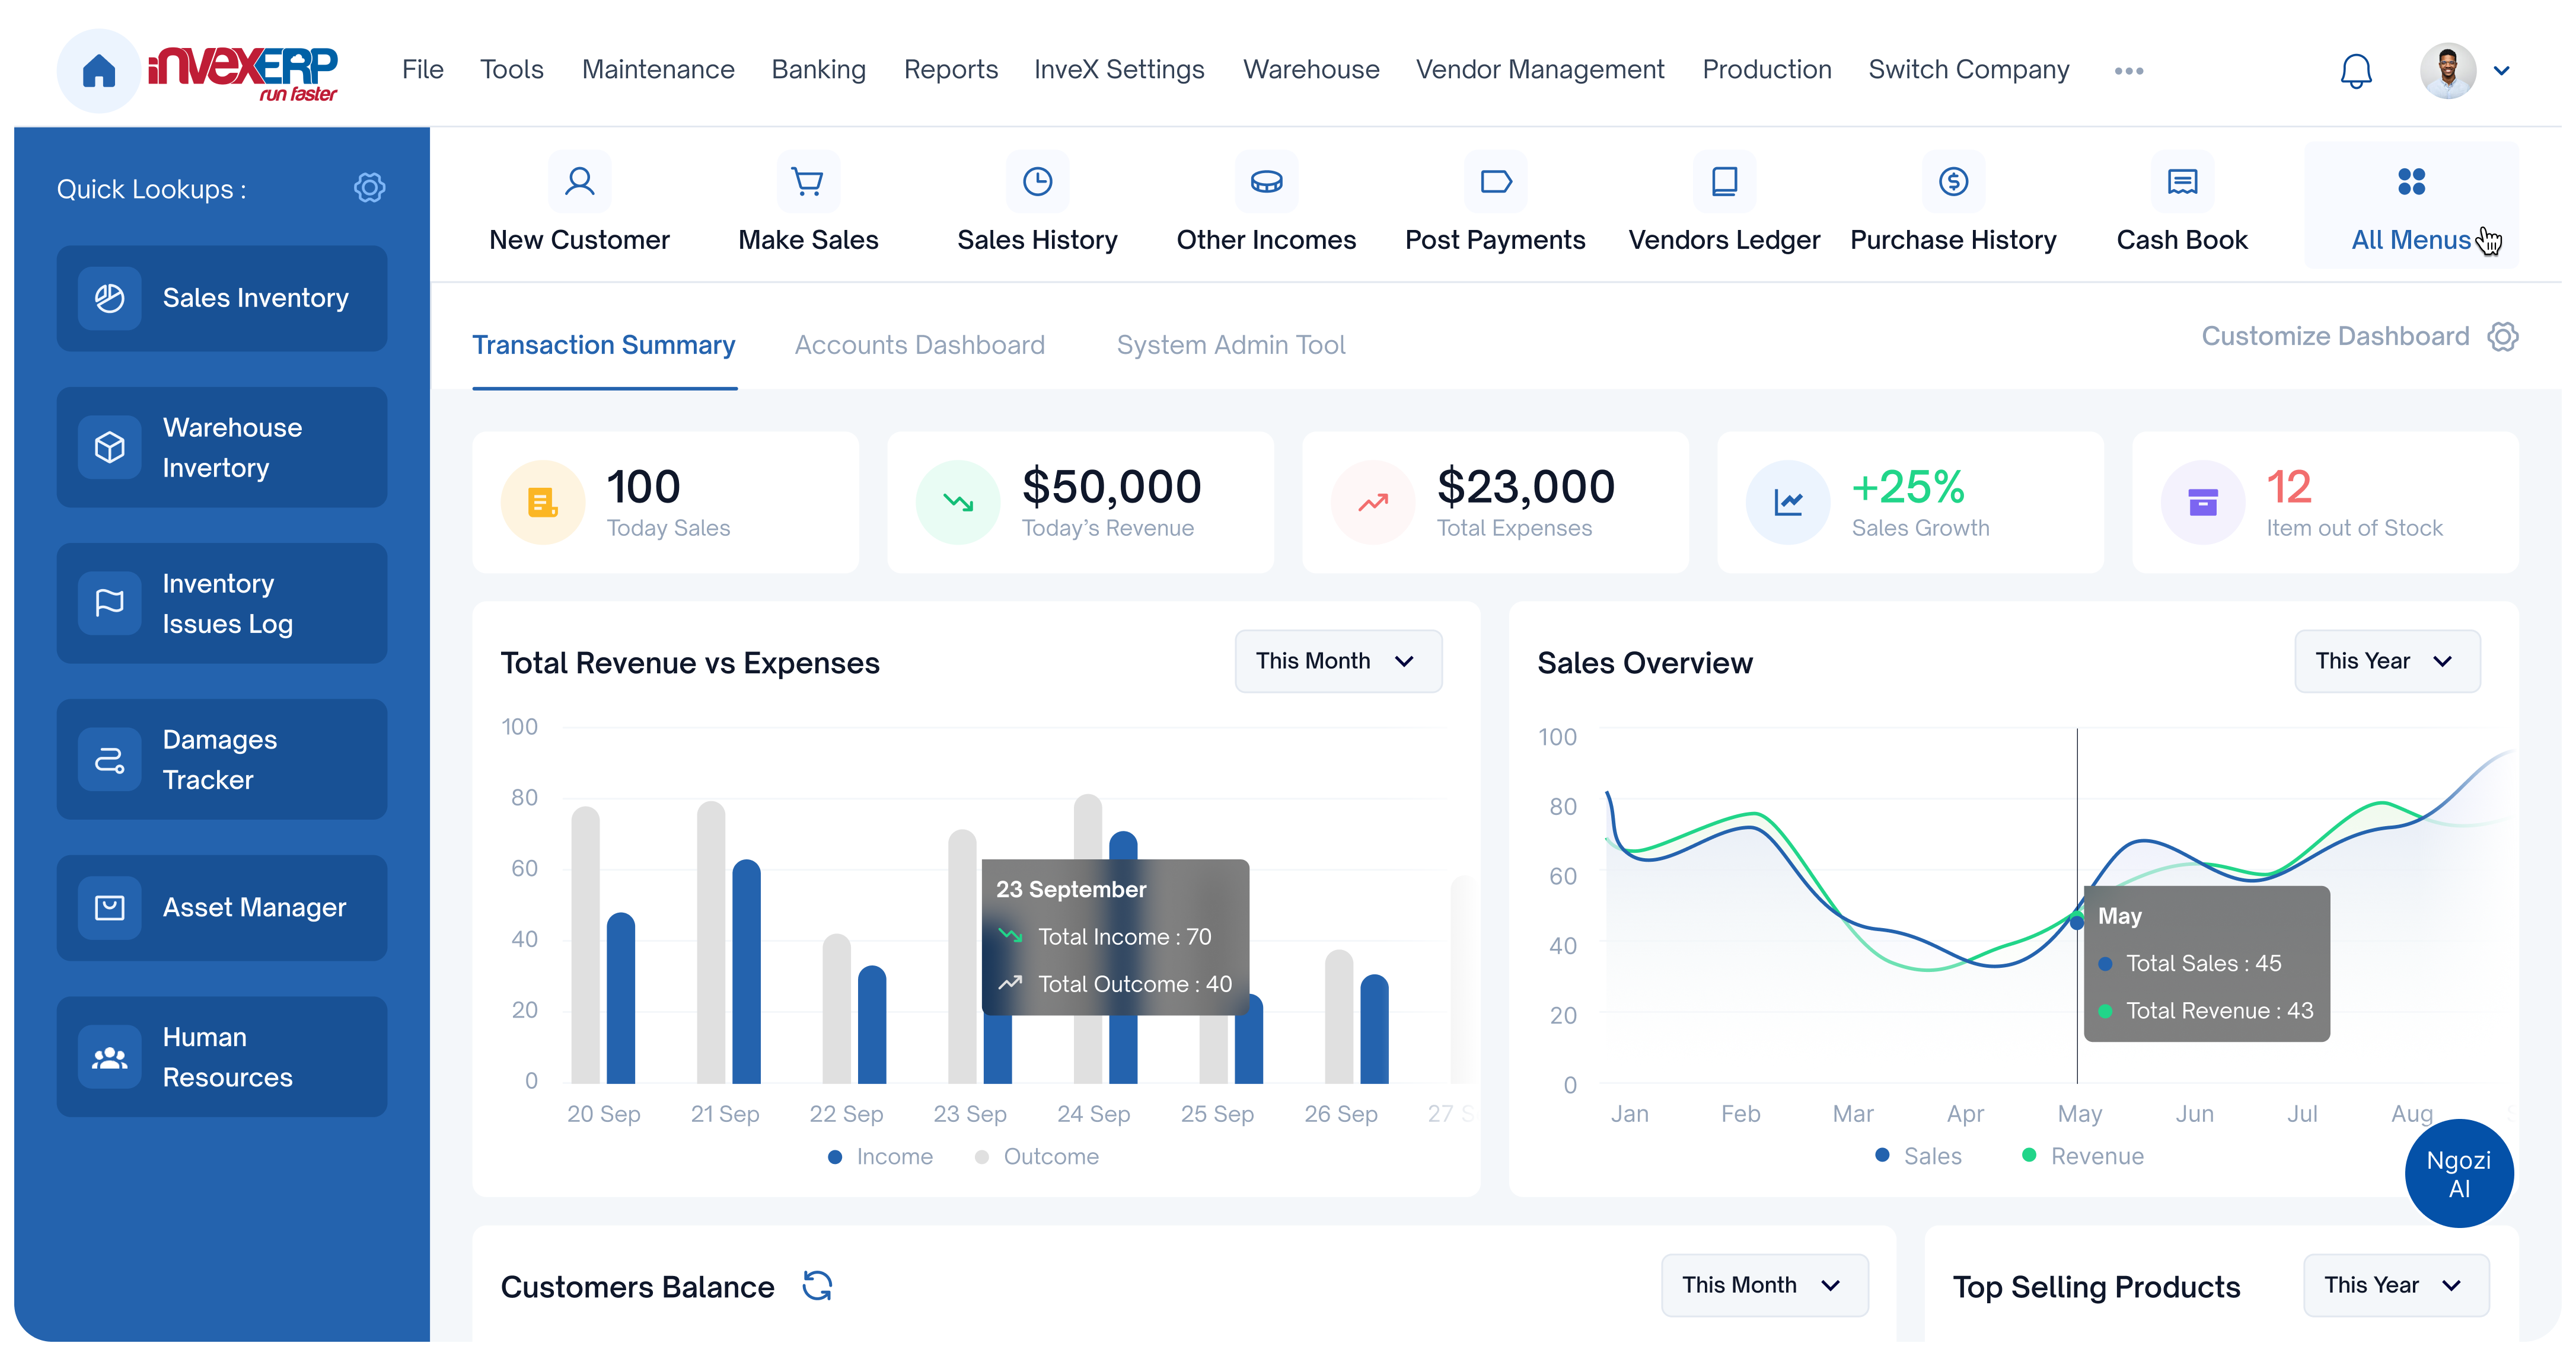The height and width of the screenshot is (1356, 2576).
Task: Click the Quick Lookups settings gear
Action: (x=369, y=188)
